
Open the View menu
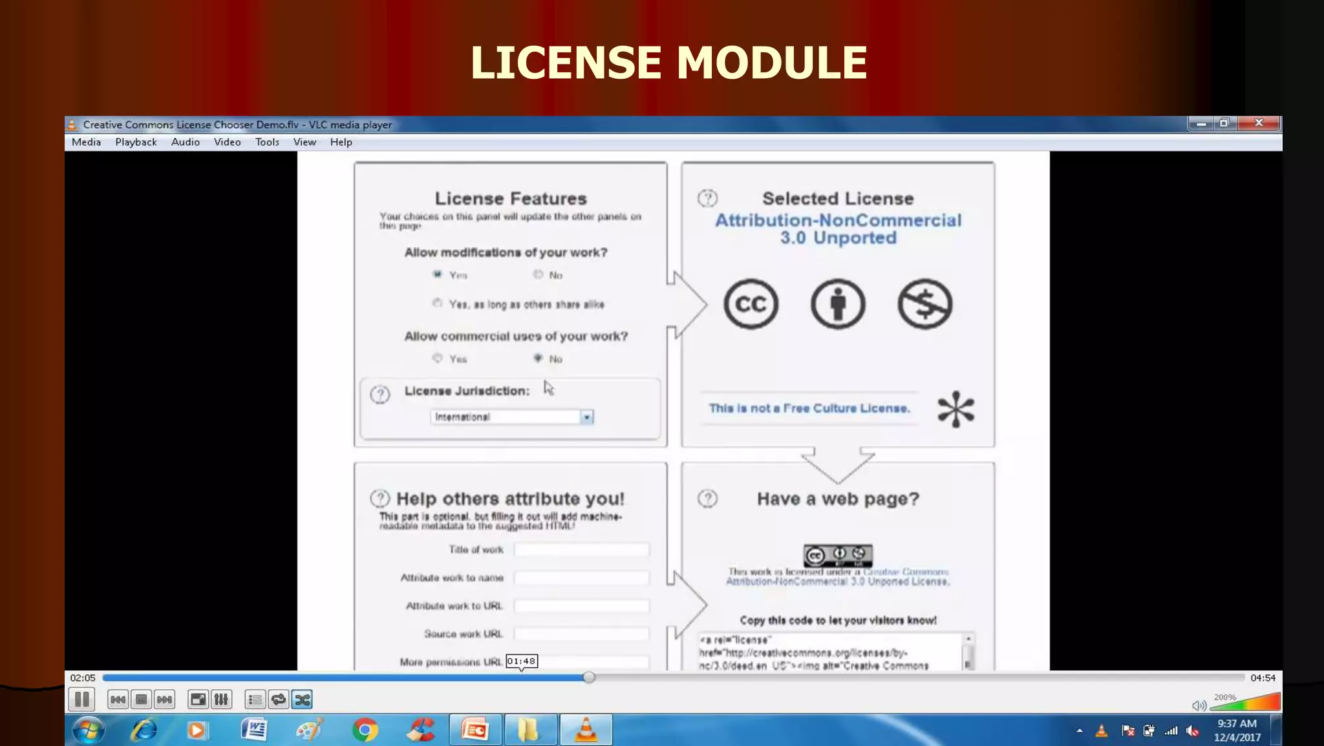(x=304, y=142)
